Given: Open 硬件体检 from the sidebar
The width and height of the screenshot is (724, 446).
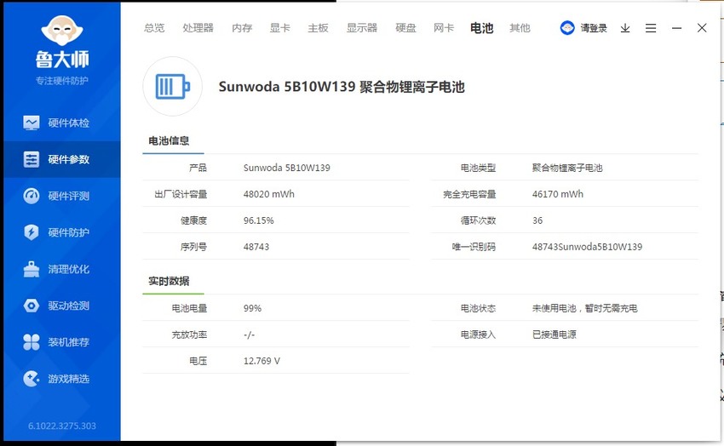Looking at the screenshot, I should point(69,123).
